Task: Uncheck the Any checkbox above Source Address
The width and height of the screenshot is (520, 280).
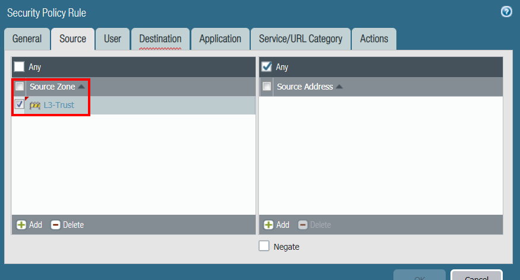Action: point(267,67)
